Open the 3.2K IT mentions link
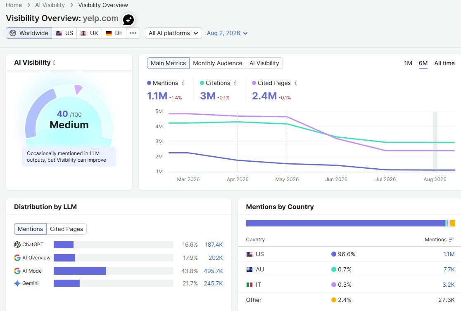 [448, 285]
